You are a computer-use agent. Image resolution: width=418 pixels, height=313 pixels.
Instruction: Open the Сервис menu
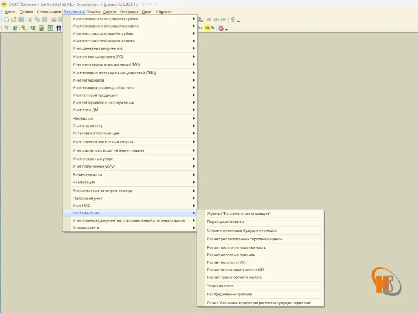pyautogui.click(x=110, y=12)
